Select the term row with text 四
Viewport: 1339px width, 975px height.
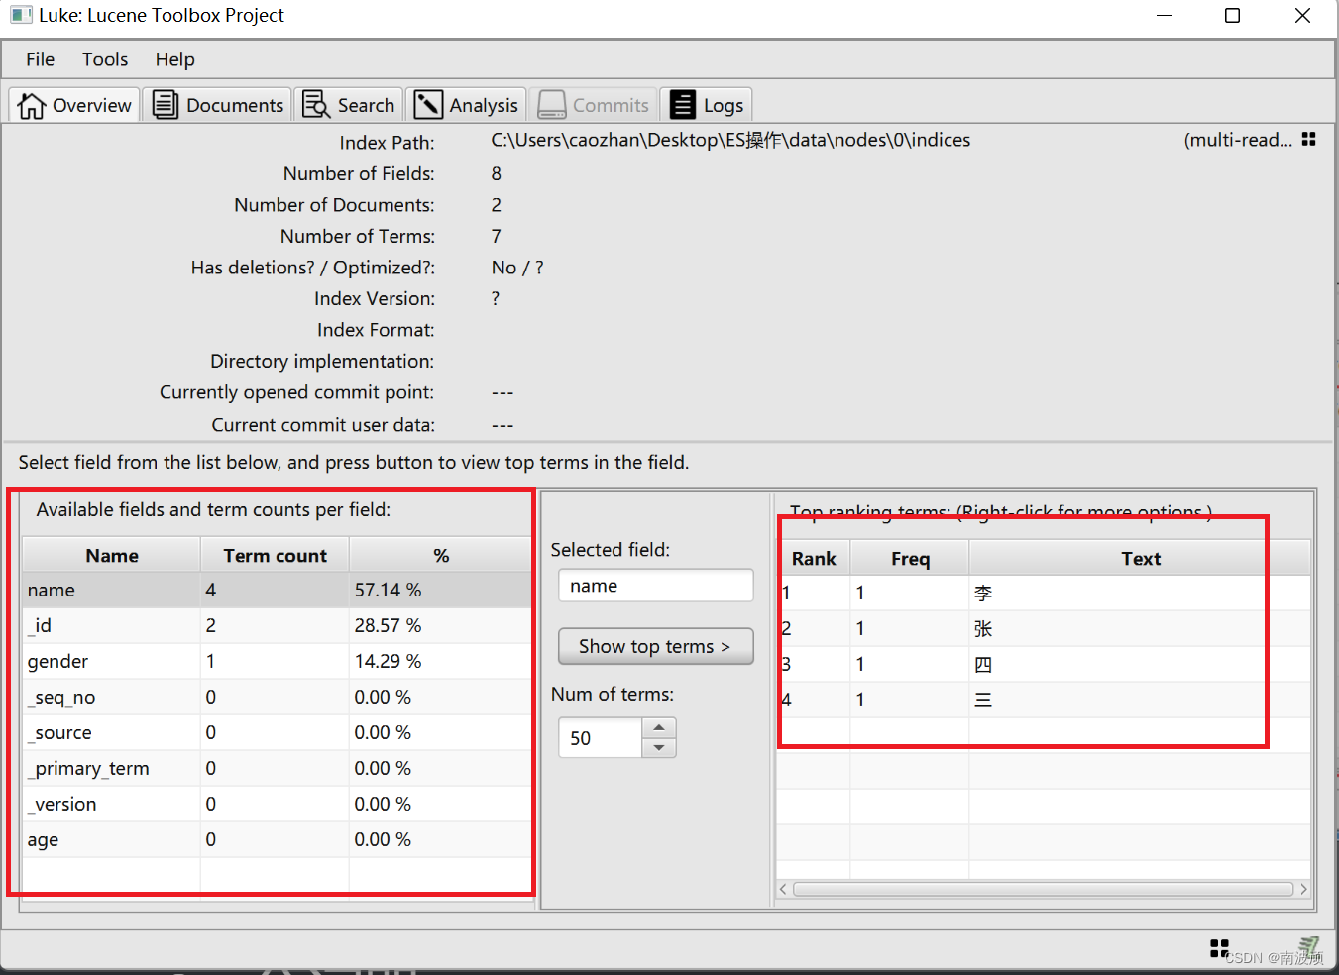1044,664
